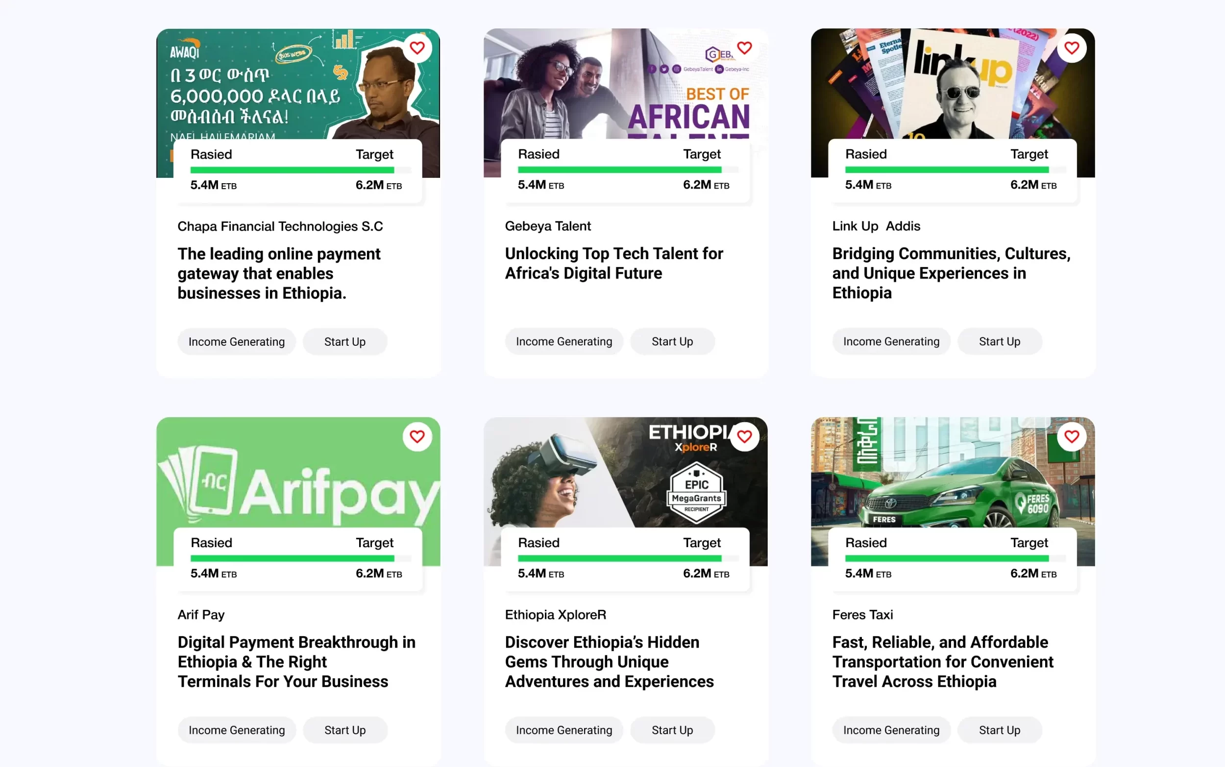The image size is (1225, 767).
Task: Click heart icon on Feres Taxi card
Action: pos(1071,437)
